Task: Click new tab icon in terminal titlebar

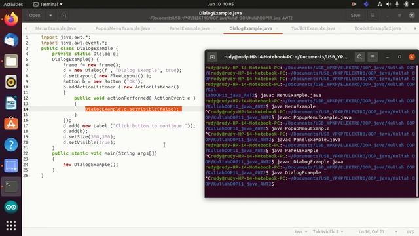Action: coord(212,57)
